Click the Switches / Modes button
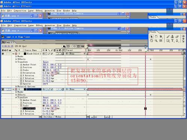 pyautogui.click(x=52, y=117)
